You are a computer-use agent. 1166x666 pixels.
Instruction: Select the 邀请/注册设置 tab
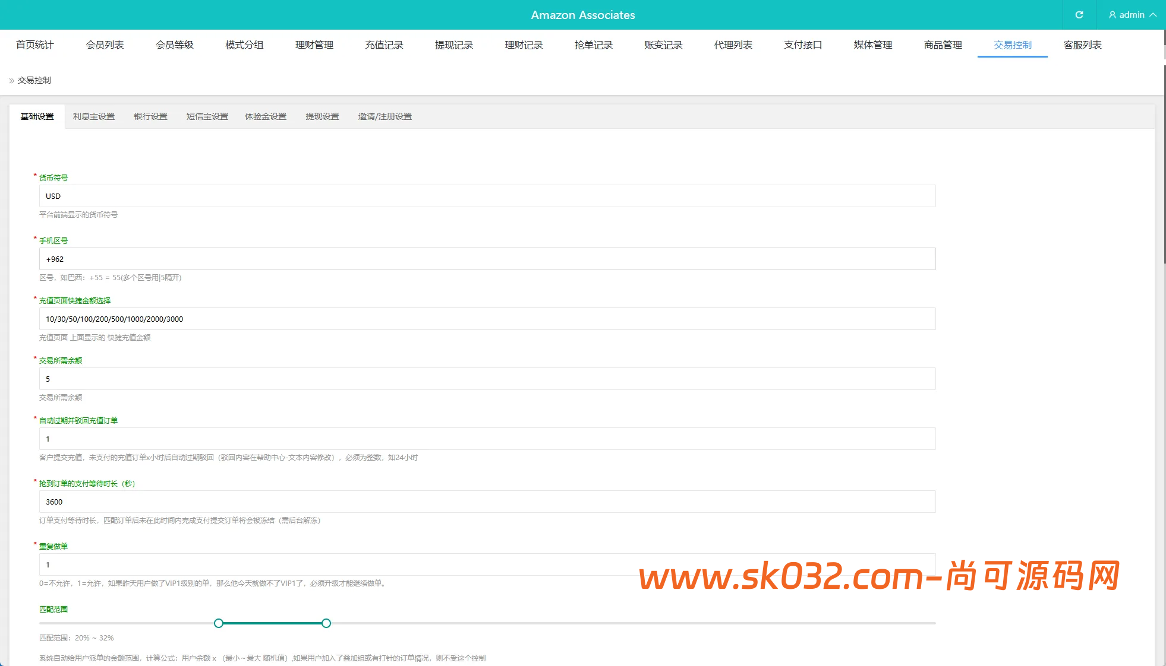[x=385, y=116]
